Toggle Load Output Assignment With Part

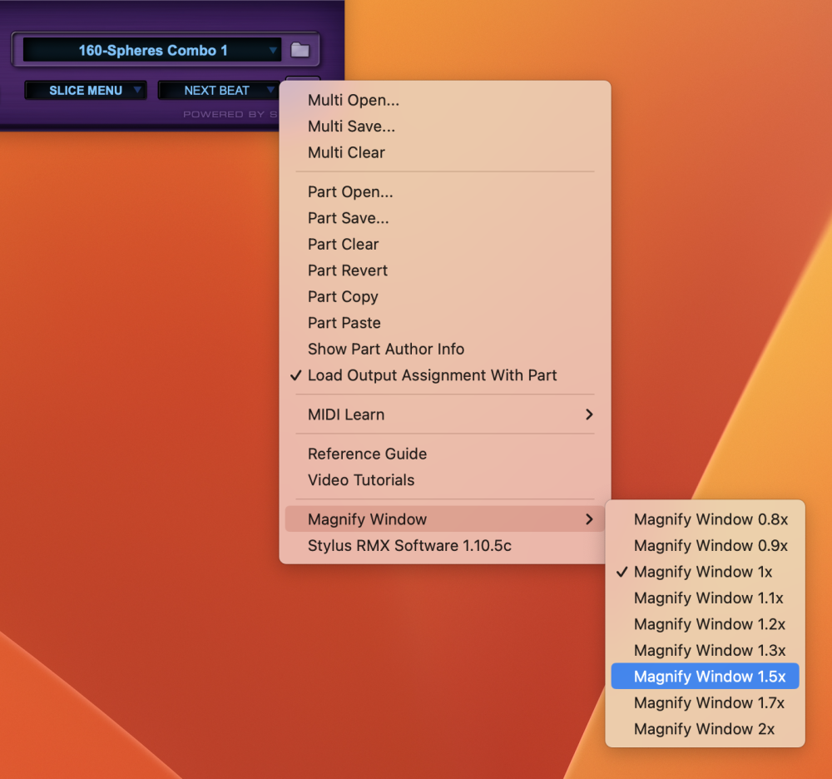point(444,375)
